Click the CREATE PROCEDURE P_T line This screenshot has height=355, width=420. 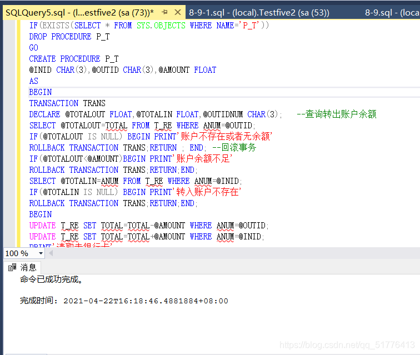[74, 59]
